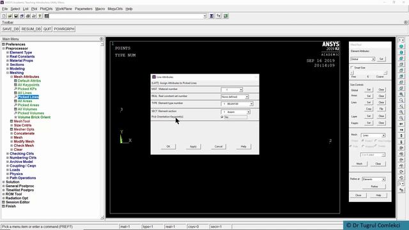Click OK in Line Attributes dialog
409x230 pixels.
[x=168, y=146]
